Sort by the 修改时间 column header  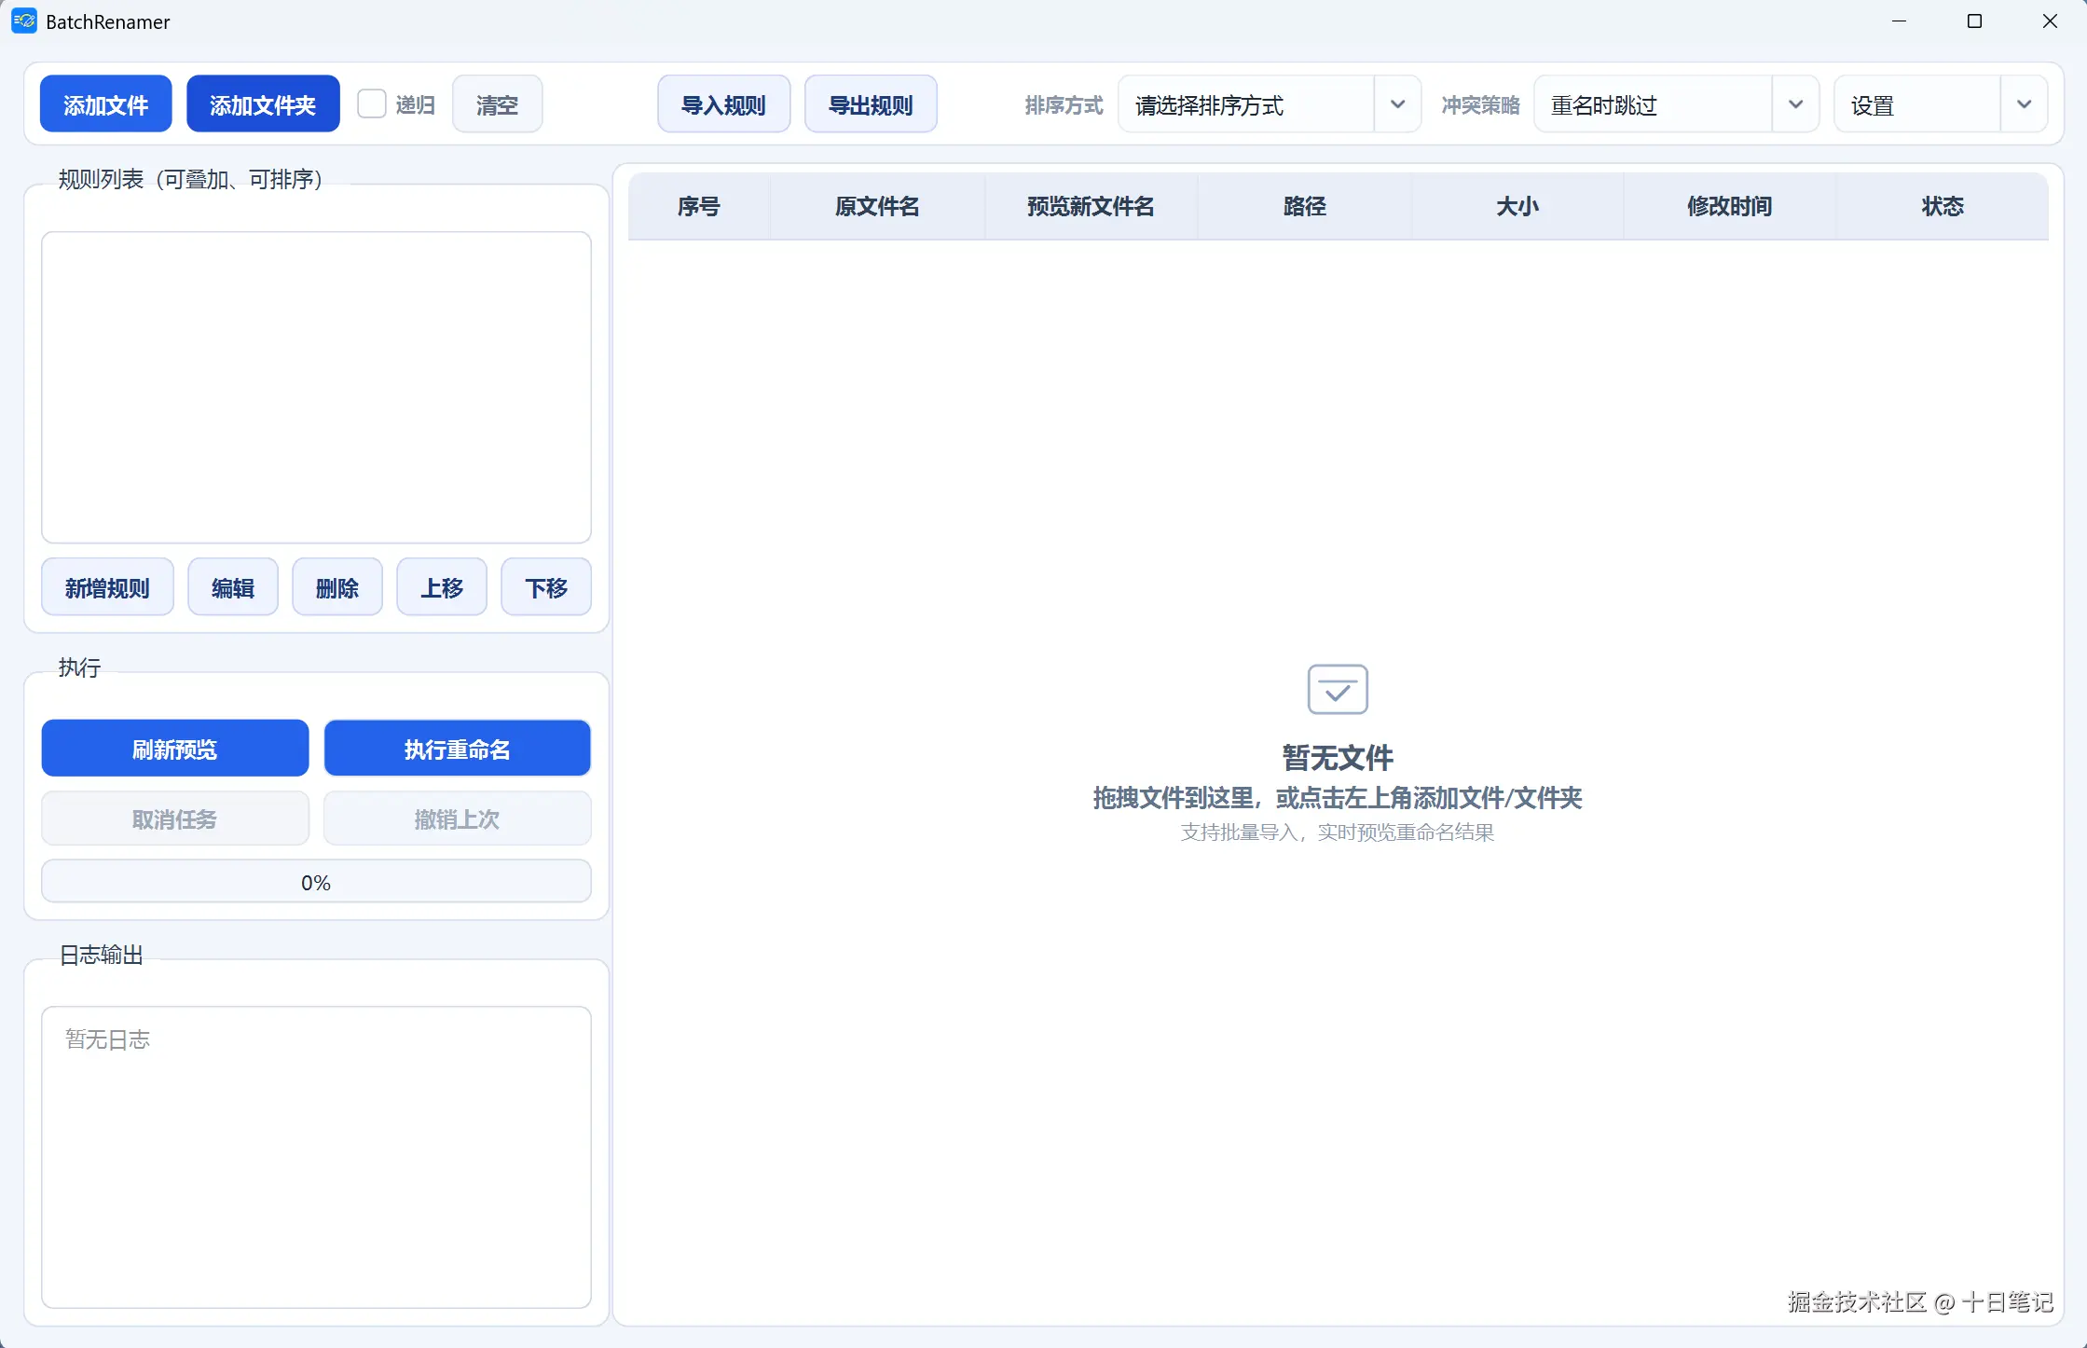pos(1729,206)
